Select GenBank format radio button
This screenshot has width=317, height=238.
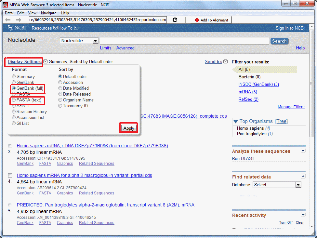point(14,82)
